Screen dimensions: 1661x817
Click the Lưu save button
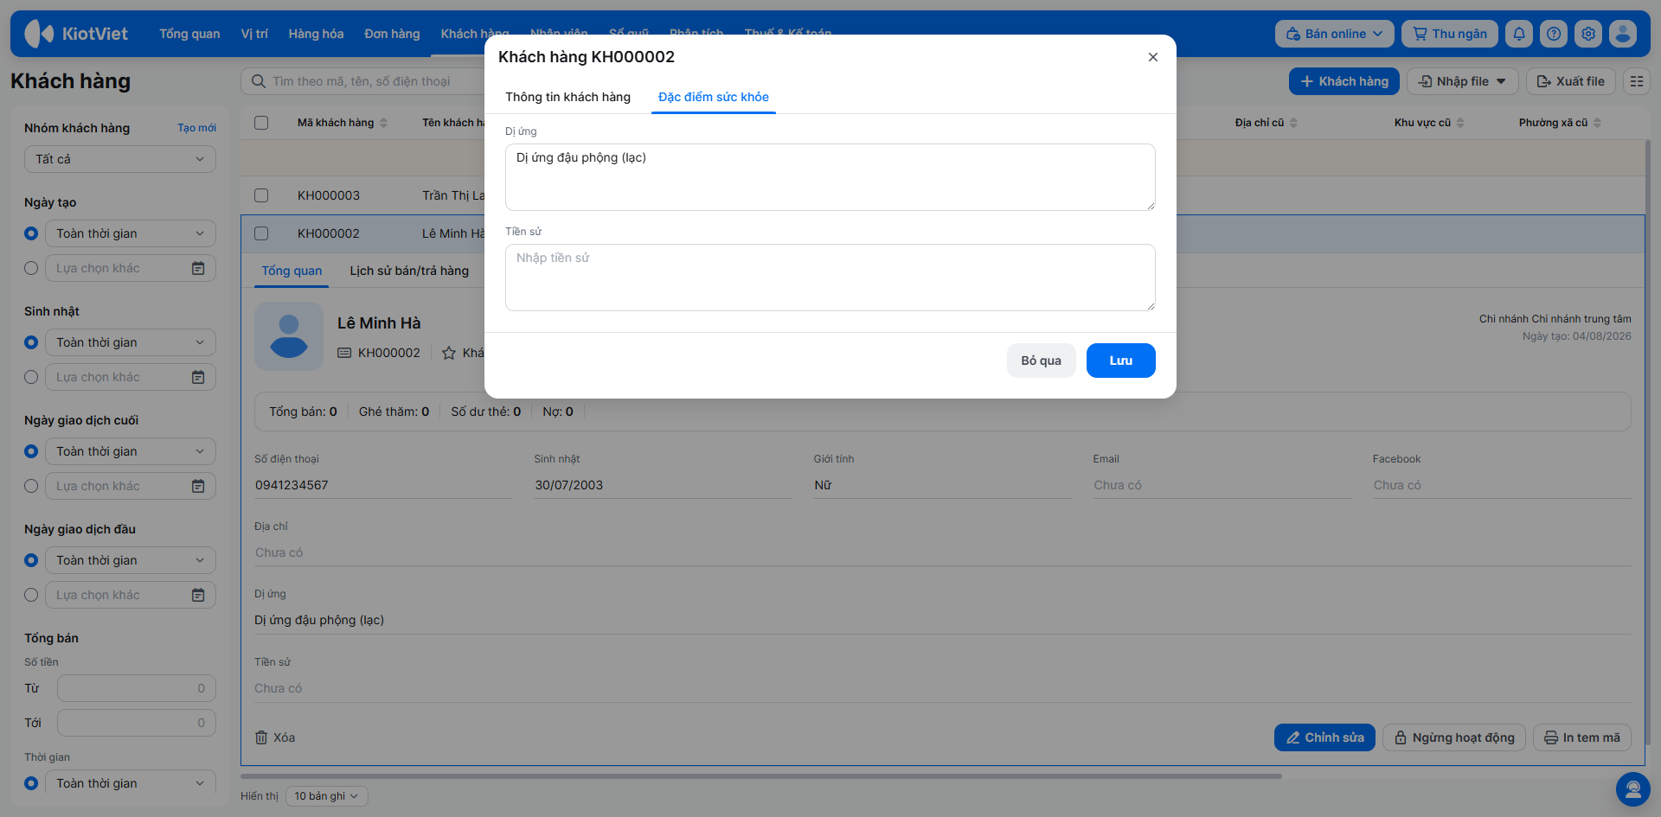(x=1121, y=361)
